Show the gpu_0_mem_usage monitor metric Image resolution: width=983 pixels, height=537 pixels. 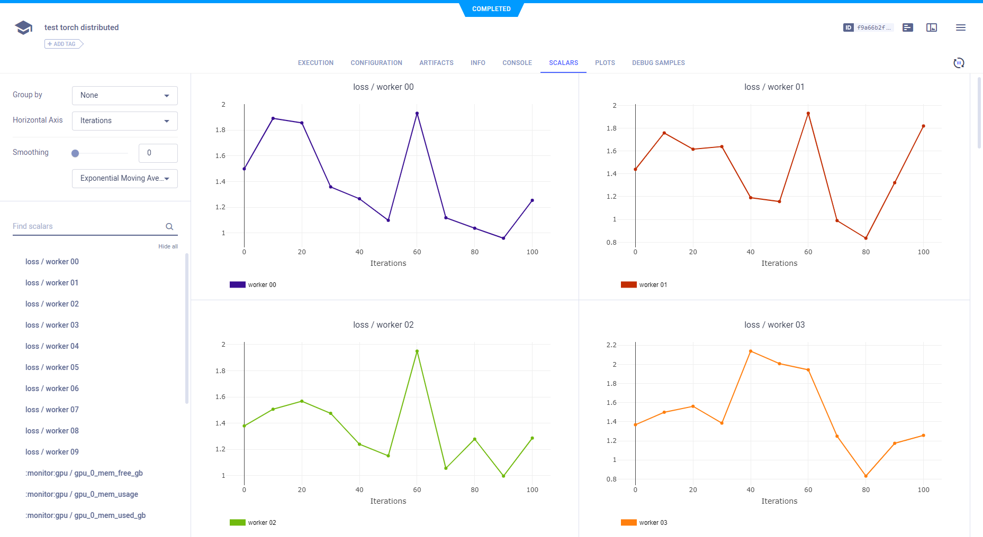[x=82, y=494]
